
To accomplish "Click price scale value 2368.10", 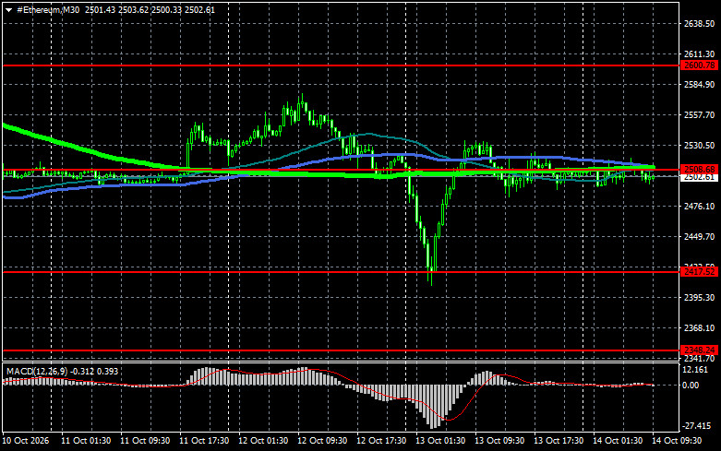I will click(x=700, y=328).
